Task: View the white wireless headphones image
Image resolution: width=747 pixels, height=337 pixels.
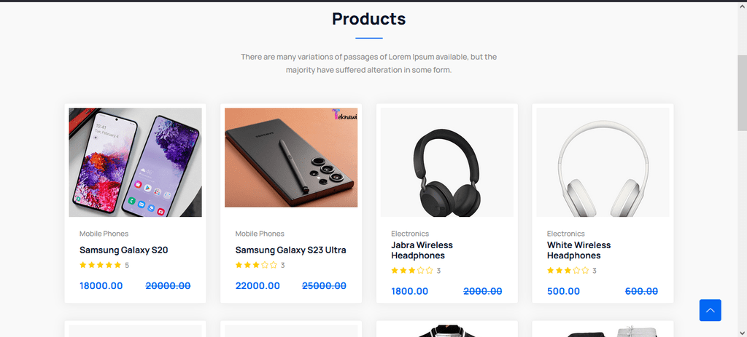Action: coord(603,162)
